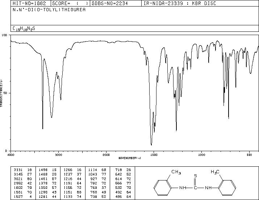Image resolution: width=259 pixels, height=200 pixels.
Task: Click the 1266 peak entry in table
Action: pyautogui.click(x=72, y=170)
